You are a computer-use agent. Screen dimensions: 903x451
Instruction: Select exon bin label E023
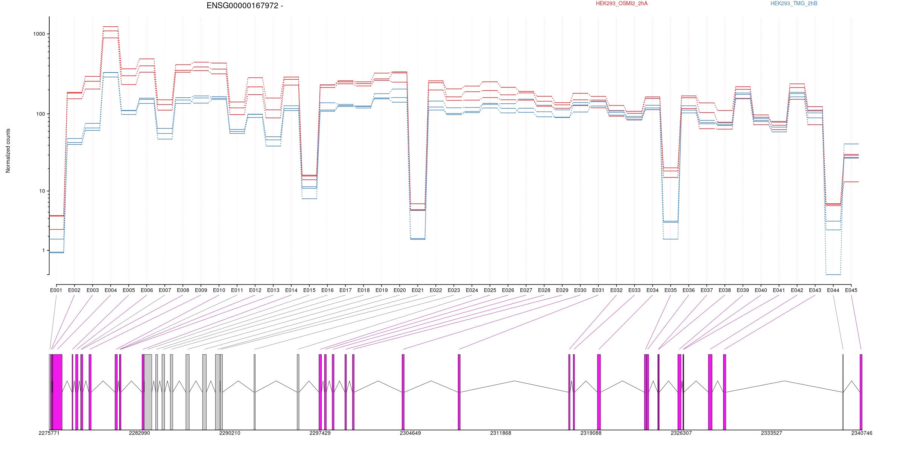tap(453, 290)
